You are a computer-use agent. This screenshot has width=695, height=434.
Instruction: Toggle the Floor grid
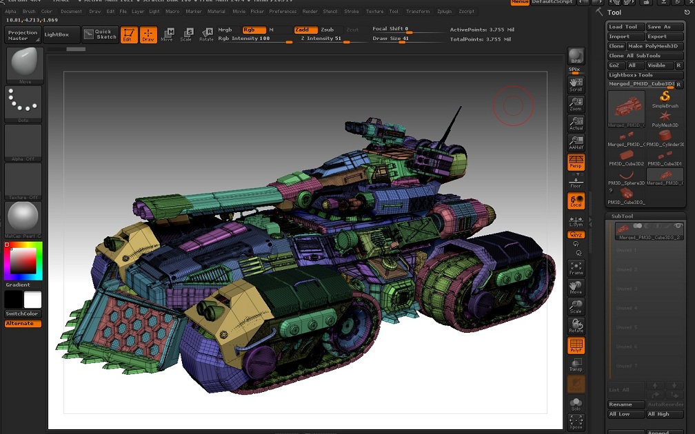click(x=576, y=181)
